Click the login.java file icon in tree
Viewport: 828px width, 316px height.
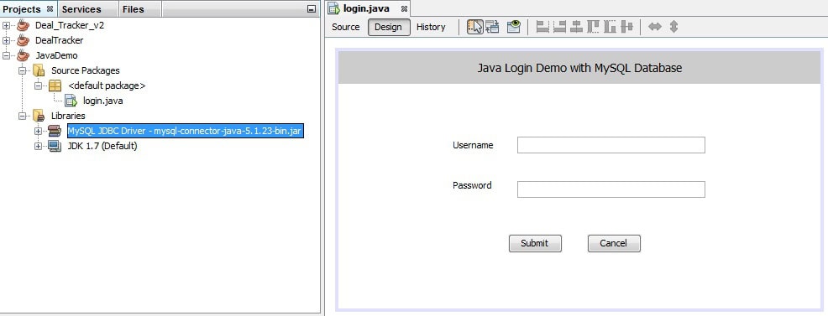click(71, 101)
